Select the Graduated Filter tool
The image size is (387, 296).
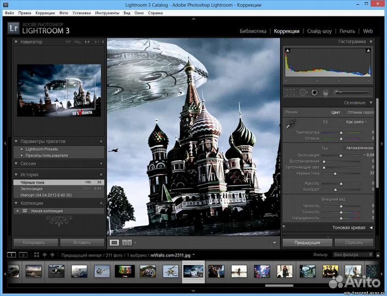326,93
